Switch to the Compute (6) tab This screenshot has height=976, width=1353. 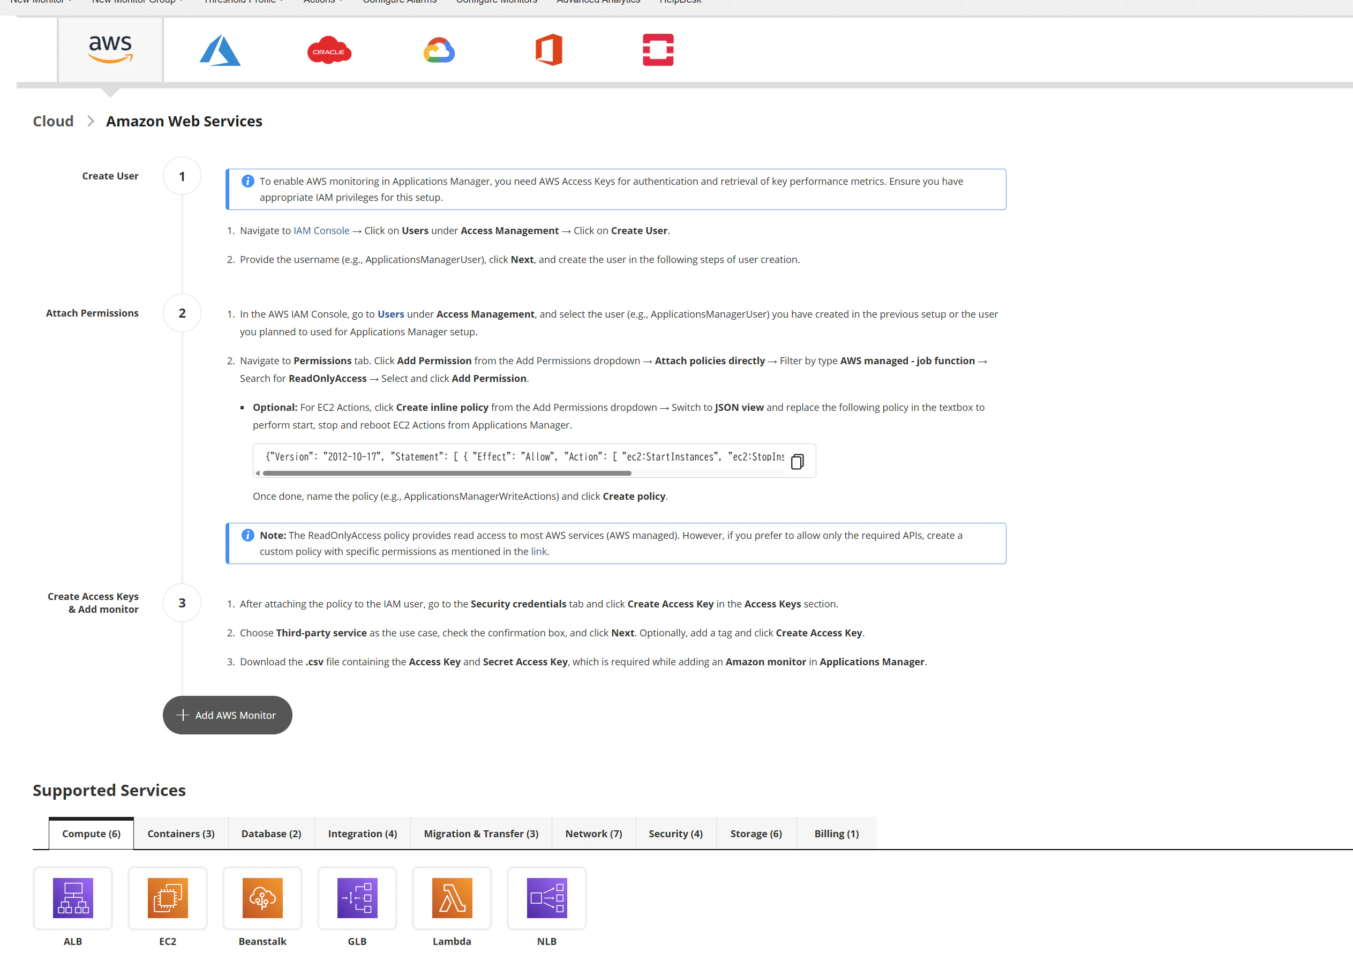tap(91, 834)
